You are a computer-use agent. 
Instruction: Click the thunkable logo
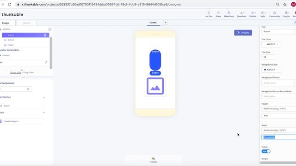pos(12,14)
